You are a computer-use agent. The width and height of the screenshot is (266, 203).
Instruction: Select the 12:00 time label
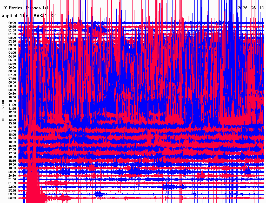pos(12,112)
